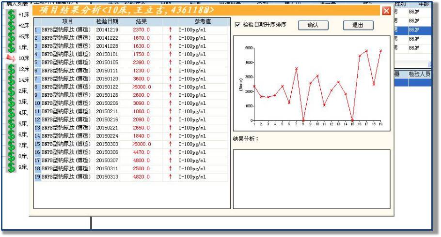The height and width of the screenshot is (237, 441).
Task: Click the red up arrow in row 1
Action: (170, 30)
